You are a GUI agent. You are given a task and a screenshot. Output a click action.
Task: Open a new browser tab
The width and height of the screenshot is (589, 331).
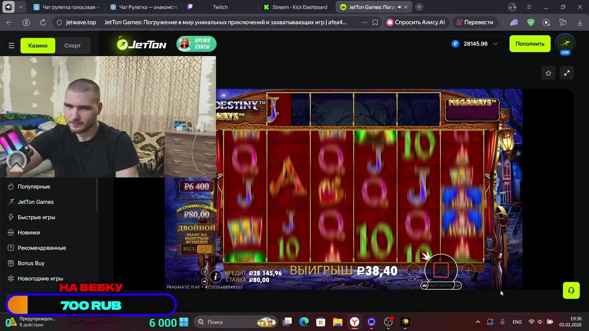coord(419,7)
